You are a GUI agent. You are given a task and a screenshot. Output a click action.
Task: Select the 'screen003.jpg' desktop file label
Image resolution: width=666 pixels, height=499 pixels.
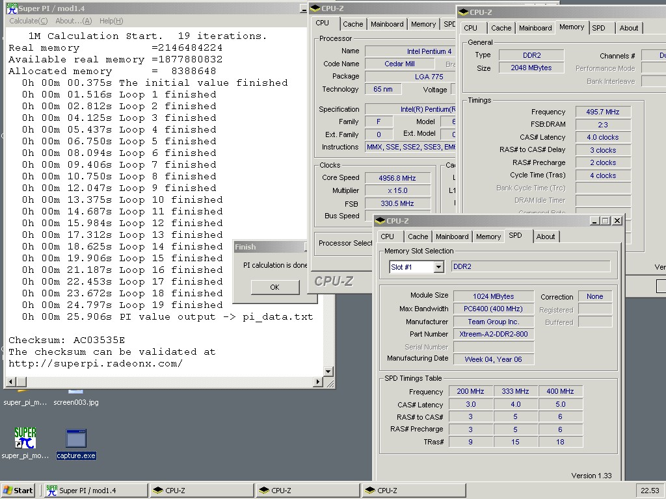click(76, 402)
